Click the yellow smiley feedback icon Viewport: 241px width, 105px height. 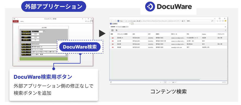pyautogui.click(x=225, y=21)
